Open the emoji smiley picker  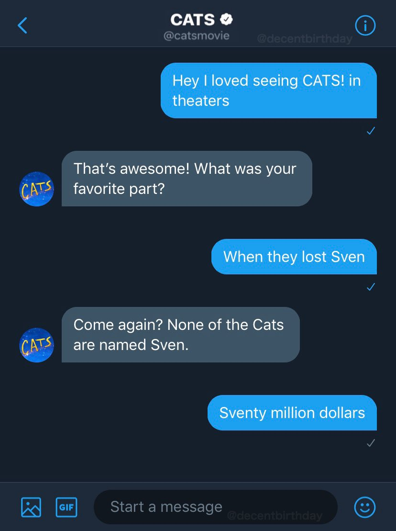(364, 507)
